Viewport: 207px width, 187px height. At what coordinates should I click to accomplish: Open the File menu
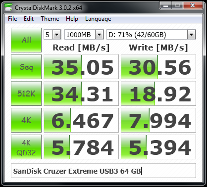point(12,19)
